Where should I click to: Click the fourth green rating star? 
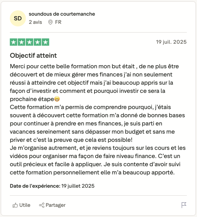pyautogui.click(x=37, y=42)
